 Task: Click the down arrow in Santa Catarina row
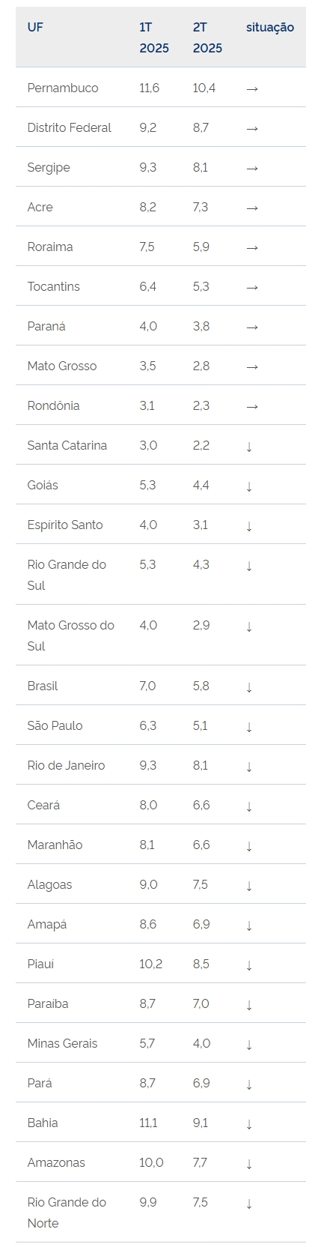pyautogui.click(x=249, y=446)
